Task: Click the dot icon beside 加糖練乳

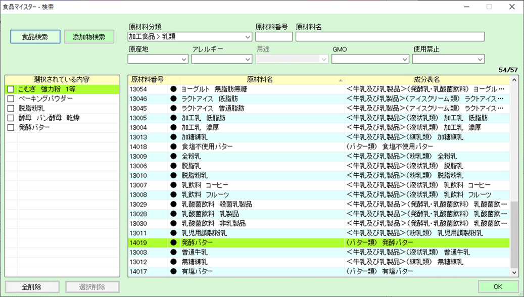Action: (173, 137)
